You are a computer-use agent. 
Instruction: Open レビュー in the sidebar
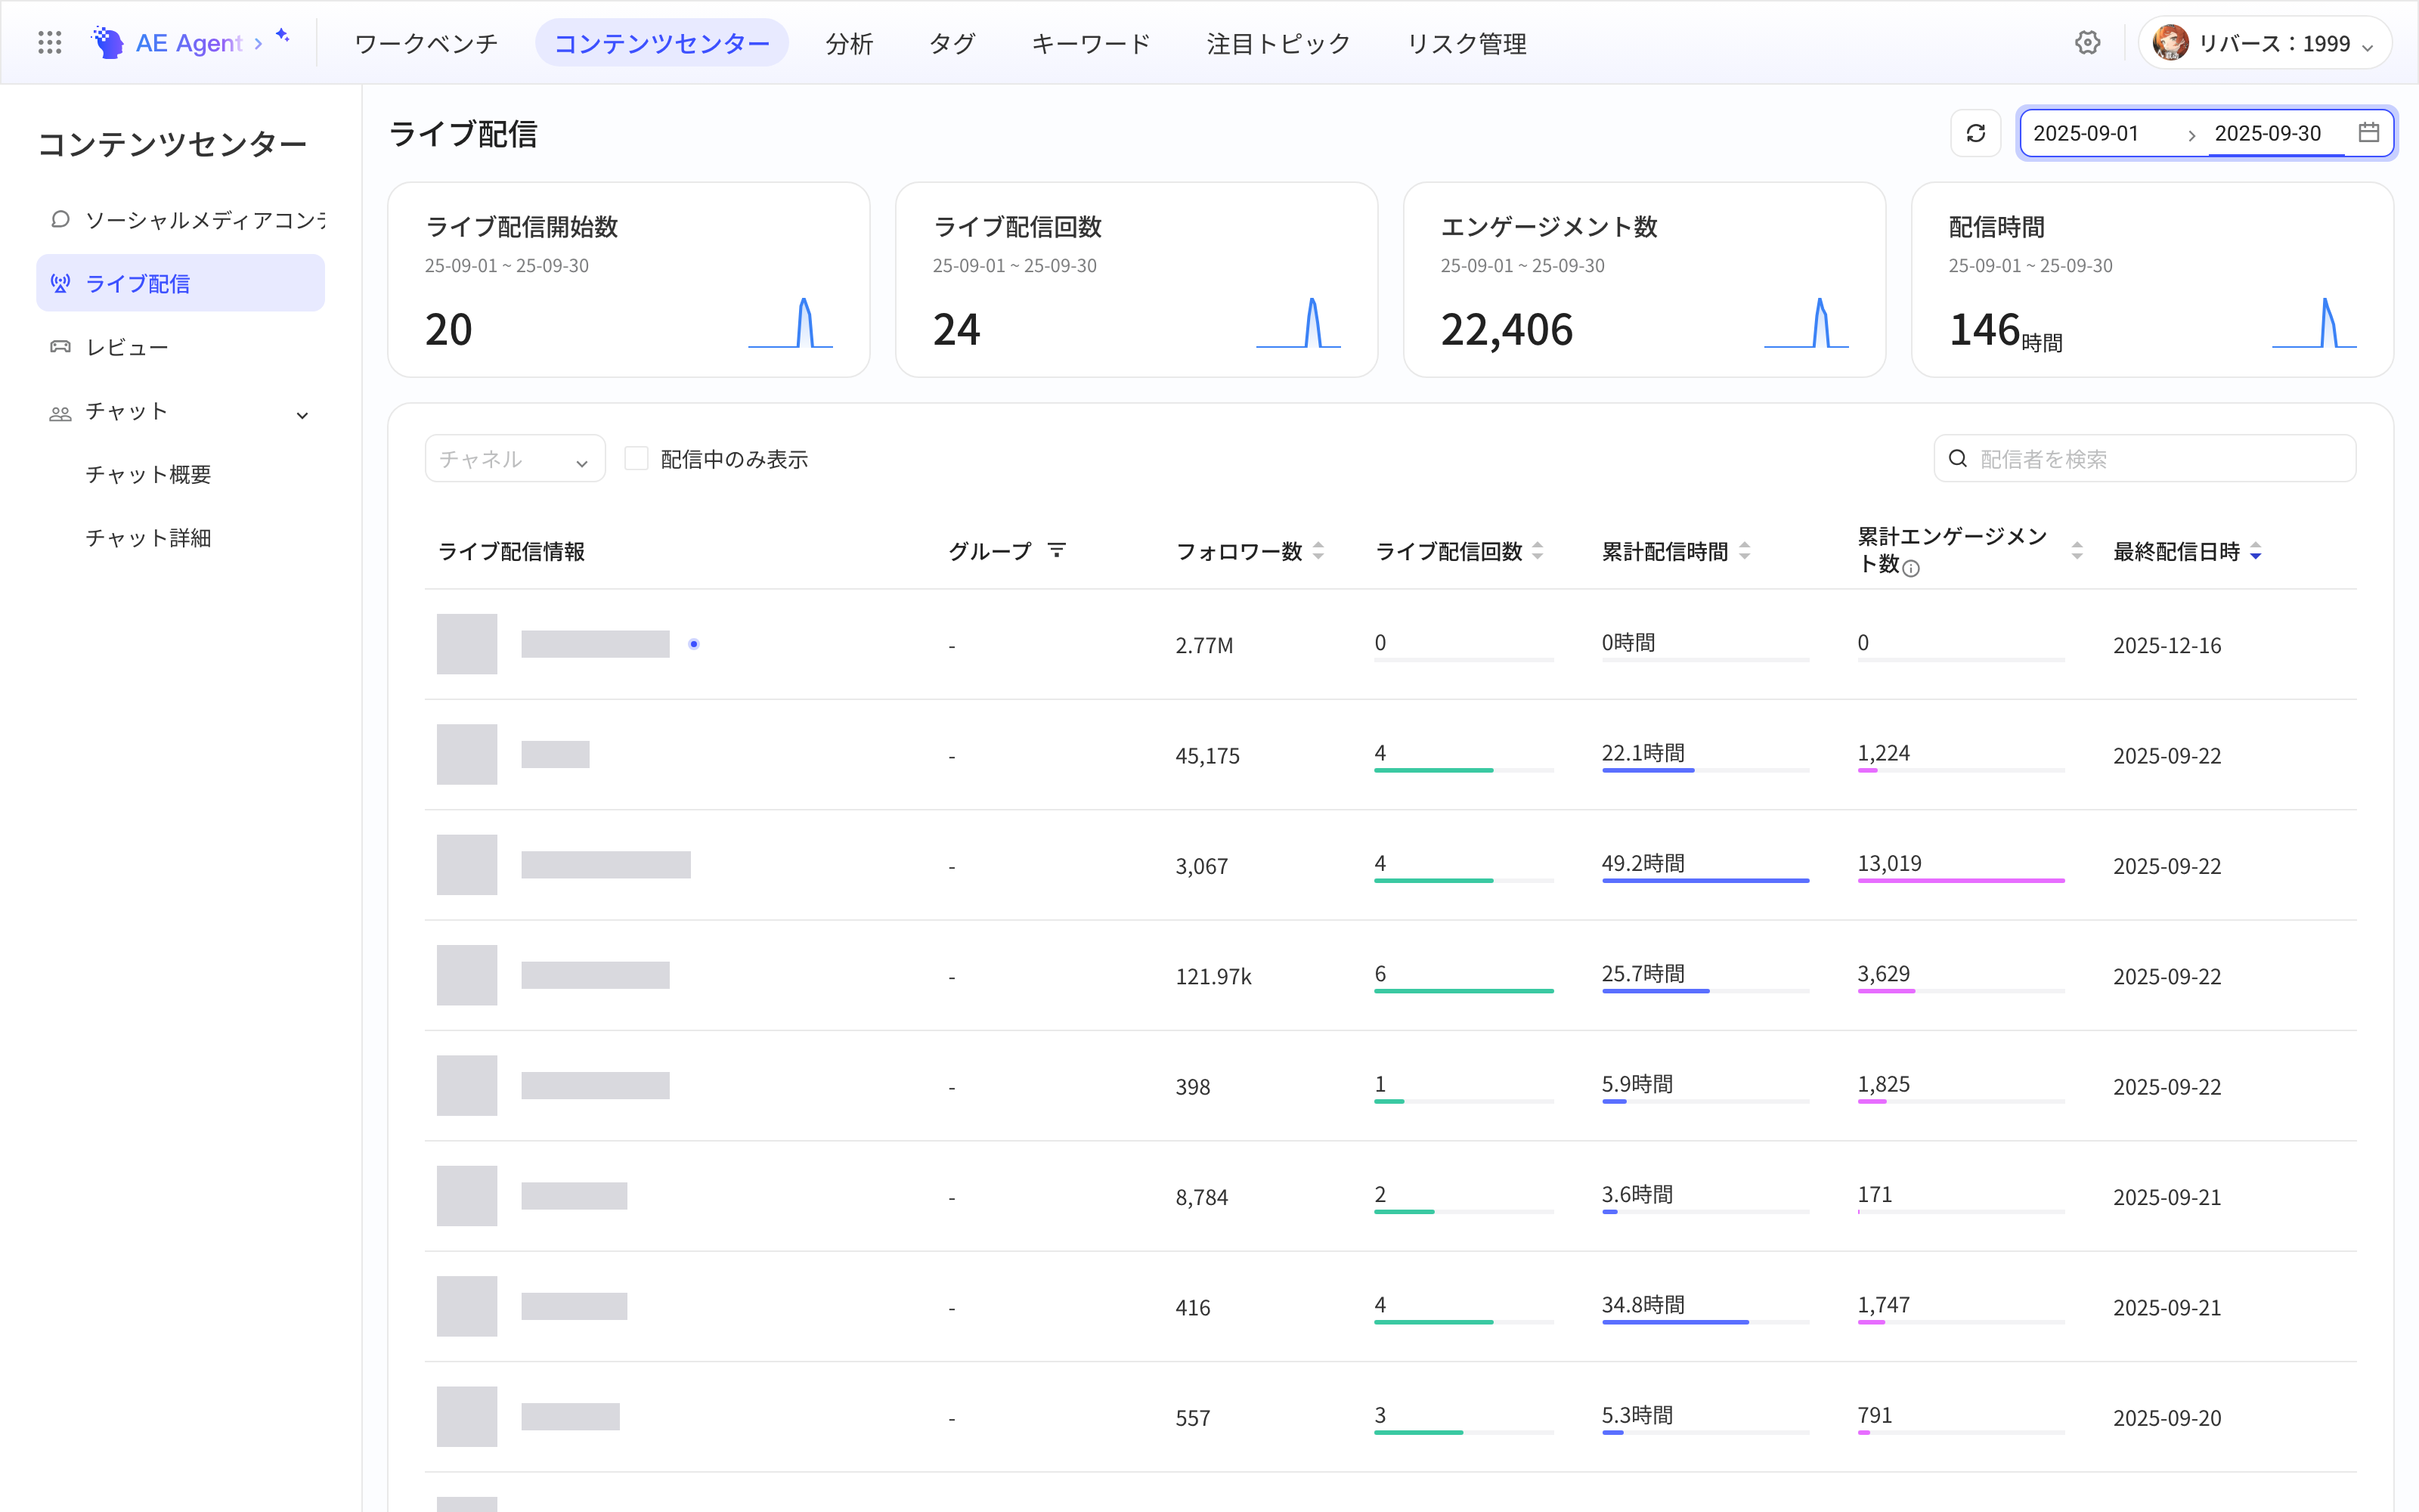[180, 347]
